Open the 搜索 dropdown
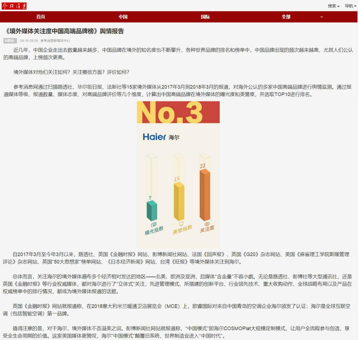358x340 pixels. pyautogui.click(x=333, y=6)
